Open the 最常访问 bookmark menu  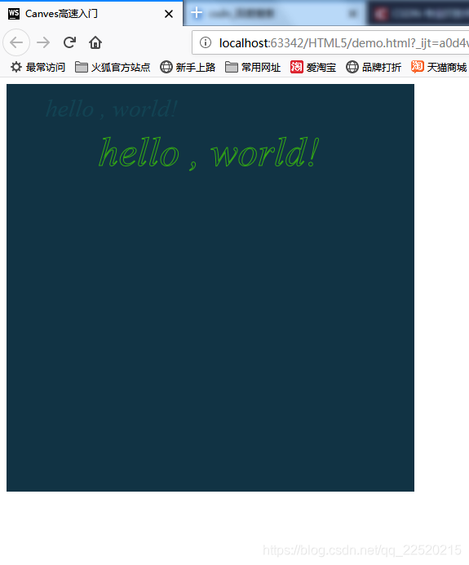point(38,67)
